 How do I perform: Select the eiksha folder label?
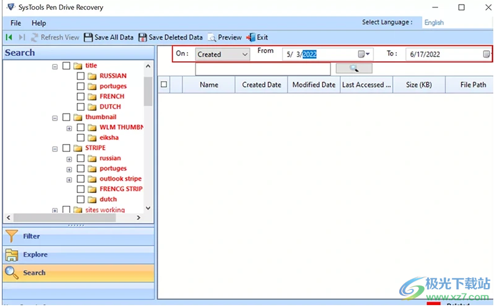(x=109, y=137)
